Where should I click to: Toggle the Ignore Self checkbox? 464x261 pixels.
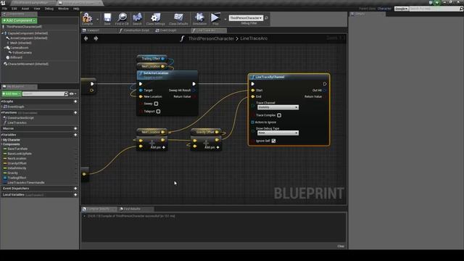pos(273,141)
